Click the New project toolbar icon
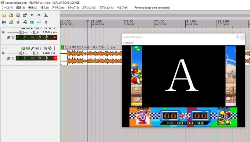This screenshot has height=142, width=250. tap(4, 15)
